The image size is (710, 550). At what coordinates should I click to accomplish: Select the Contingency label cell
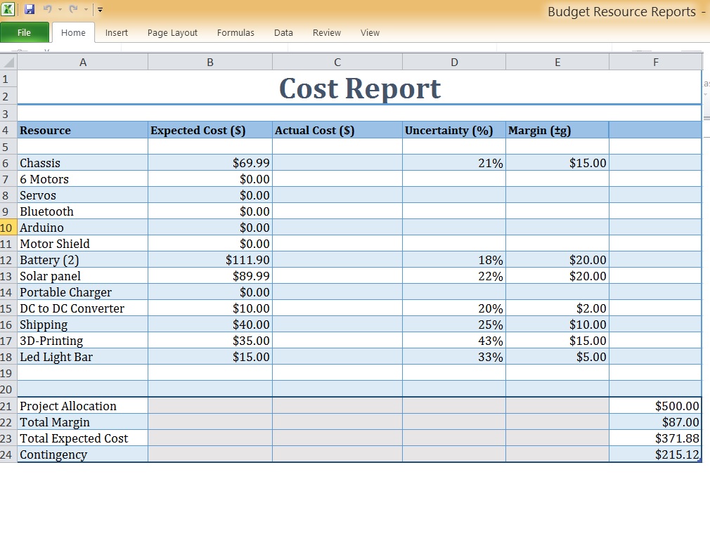tap(83, 454)
